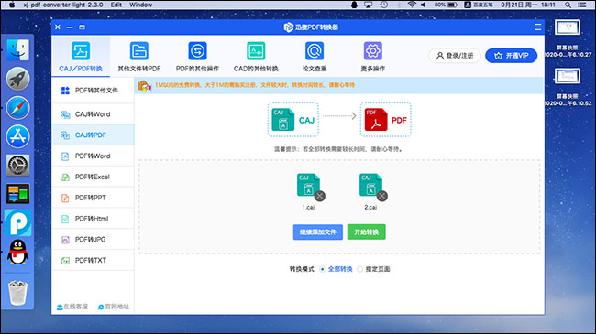Image resolution: width=596 pixels, height=334 pixels.
Task: Open the Apple menu
Action: [x=12, y=5]
